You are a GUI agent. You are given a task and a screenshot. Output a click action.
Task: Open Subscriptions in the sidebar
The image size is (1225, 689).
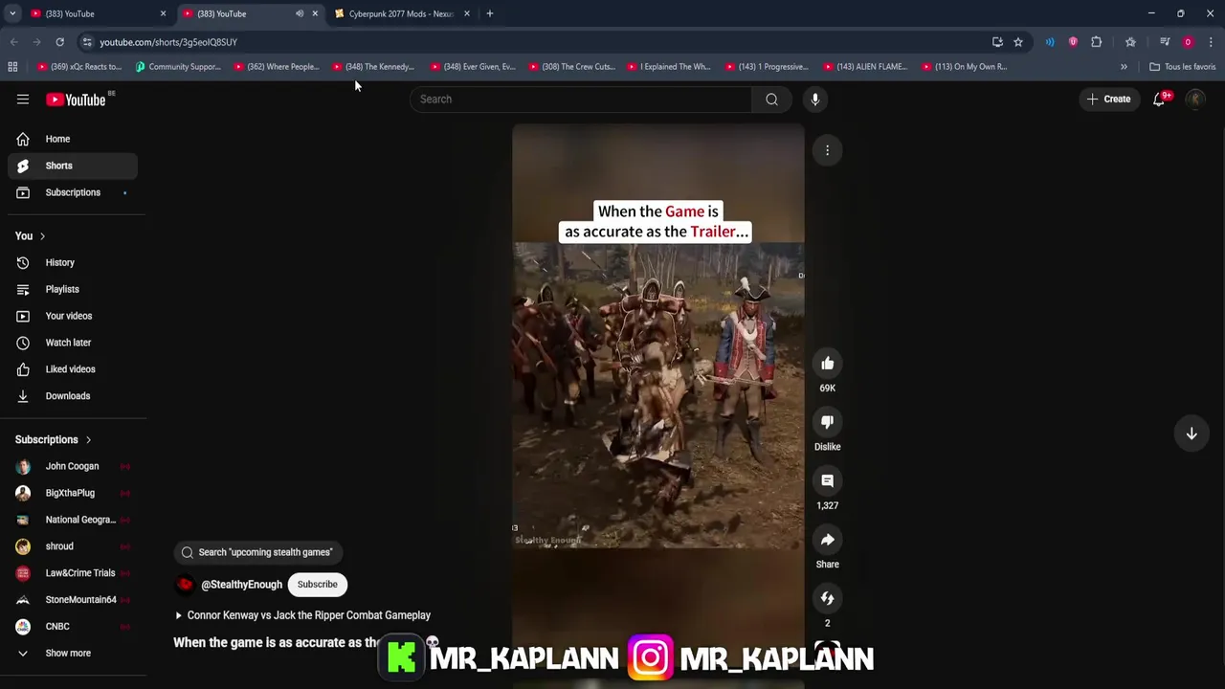pyautogui.click(x=73, y=192)
